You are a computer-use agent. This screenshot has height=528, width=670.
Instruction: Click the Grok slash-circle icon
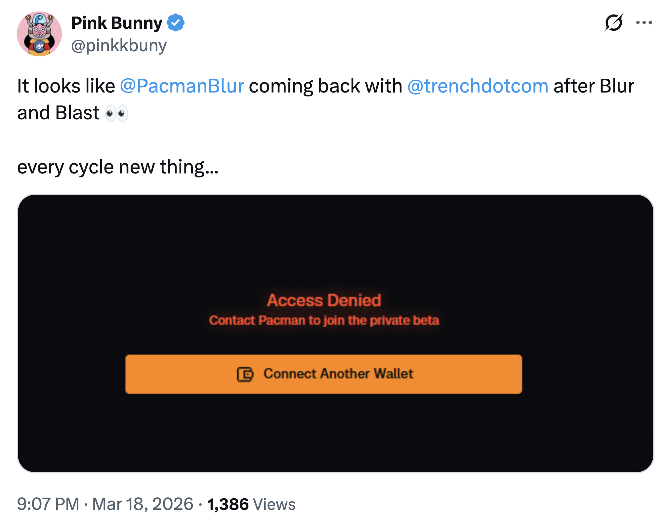(x=613, y=22)
